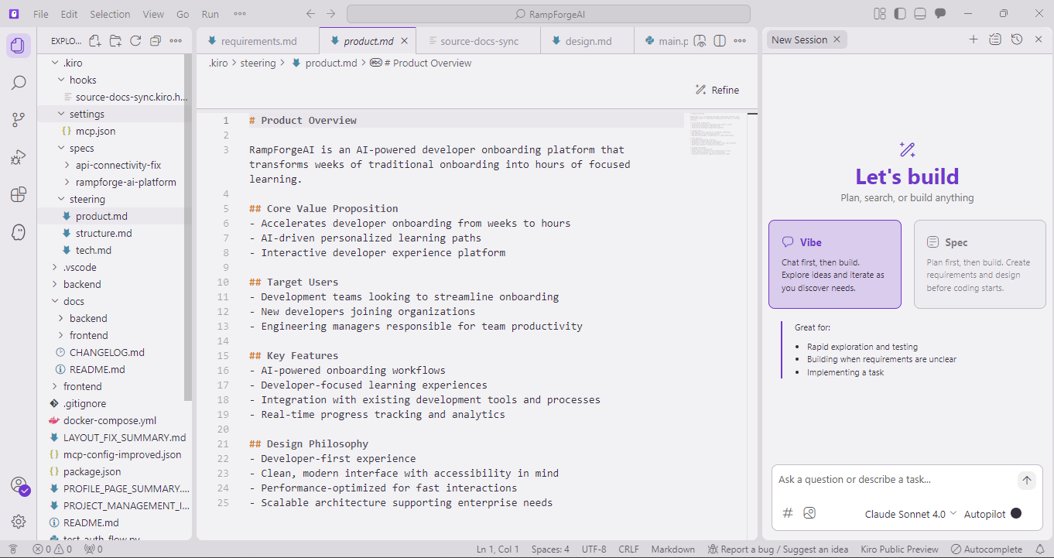Image resolution: width=1054 pixels, height=558 pixels.
Task: Collapse all folders in Explorer
Action: [x=156, y=41]
